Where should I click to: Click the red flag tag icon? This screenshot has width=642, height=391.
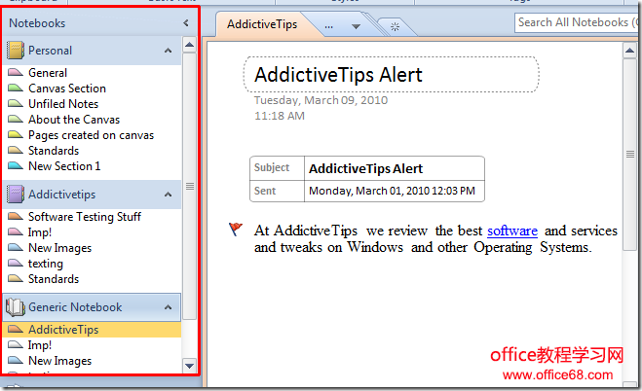(236, 230)
